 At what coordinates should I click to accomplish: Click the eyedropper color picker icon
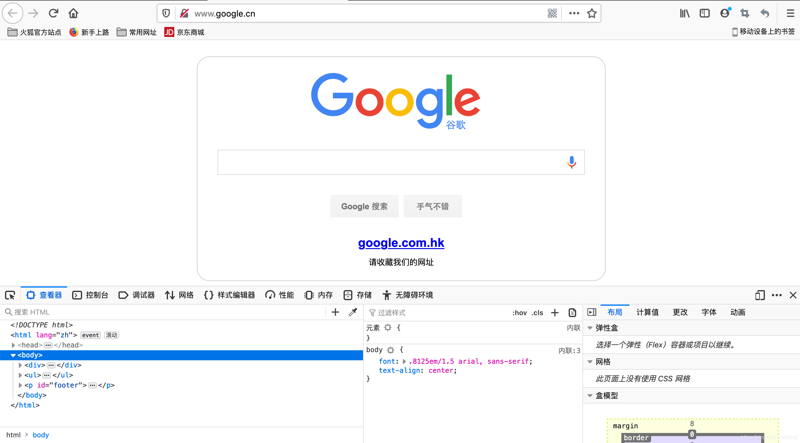353,312
